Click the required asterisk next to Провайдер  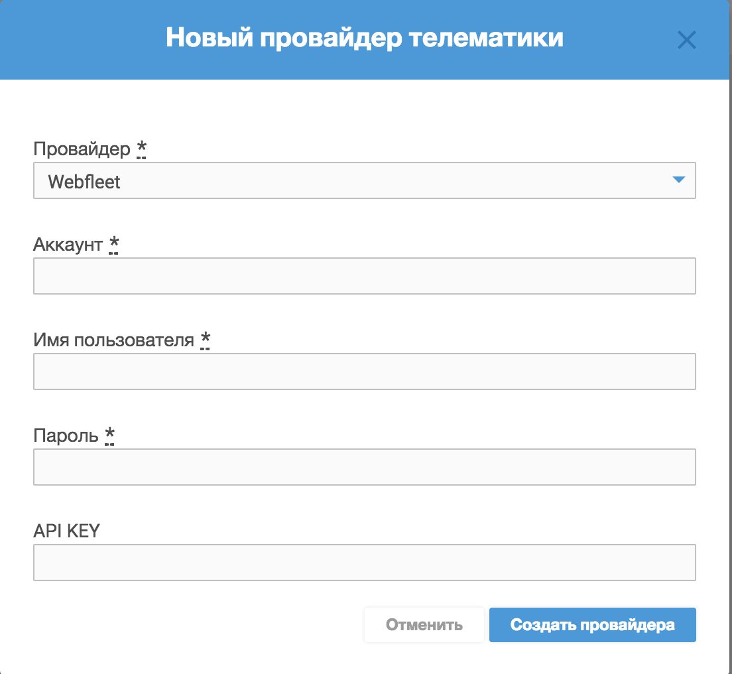tap(141, 149)
